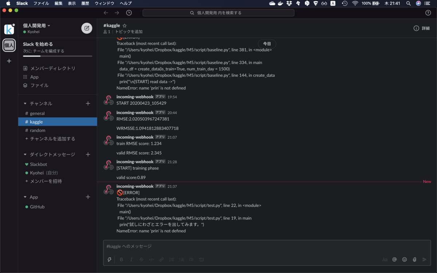
Task: Open channel details info button
Action: pos(422,28)
